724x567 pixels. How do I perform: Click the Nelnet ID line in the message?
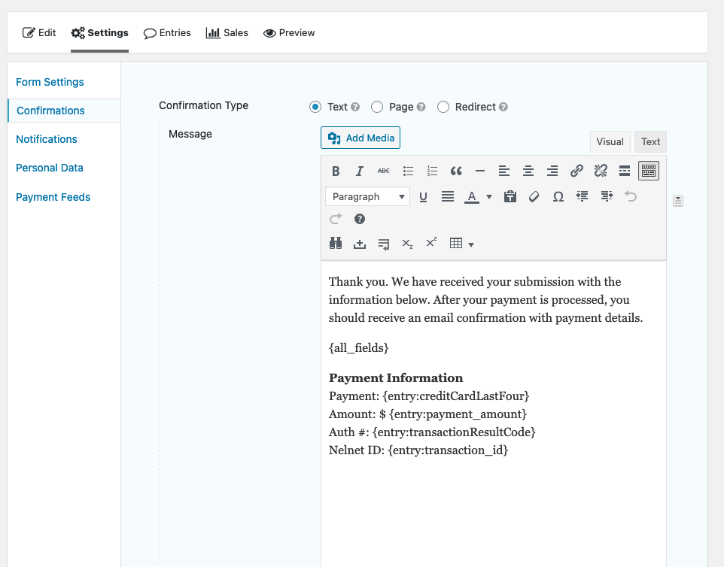[x=418, y=450]
